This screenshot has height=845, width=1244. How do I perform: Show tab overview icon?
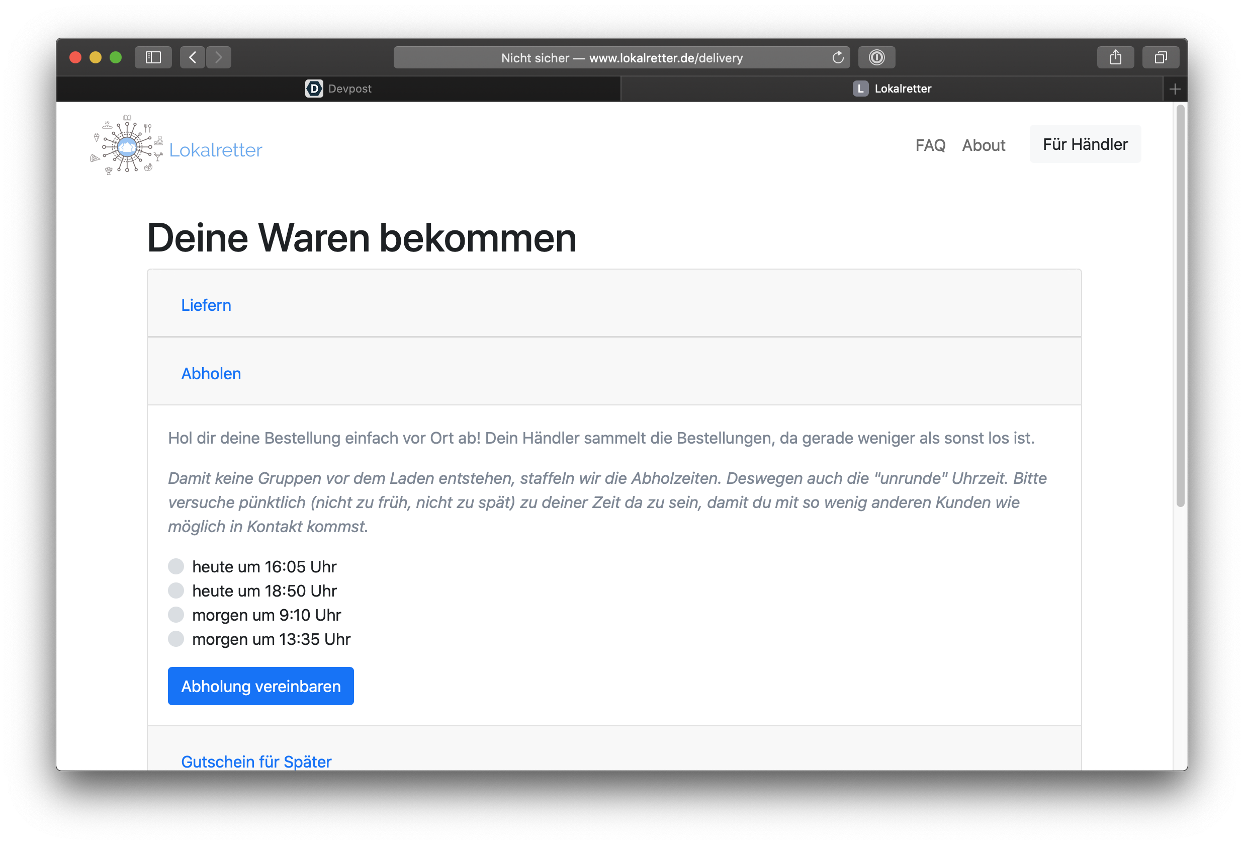pyautogui.click(x=1160, y=57)
